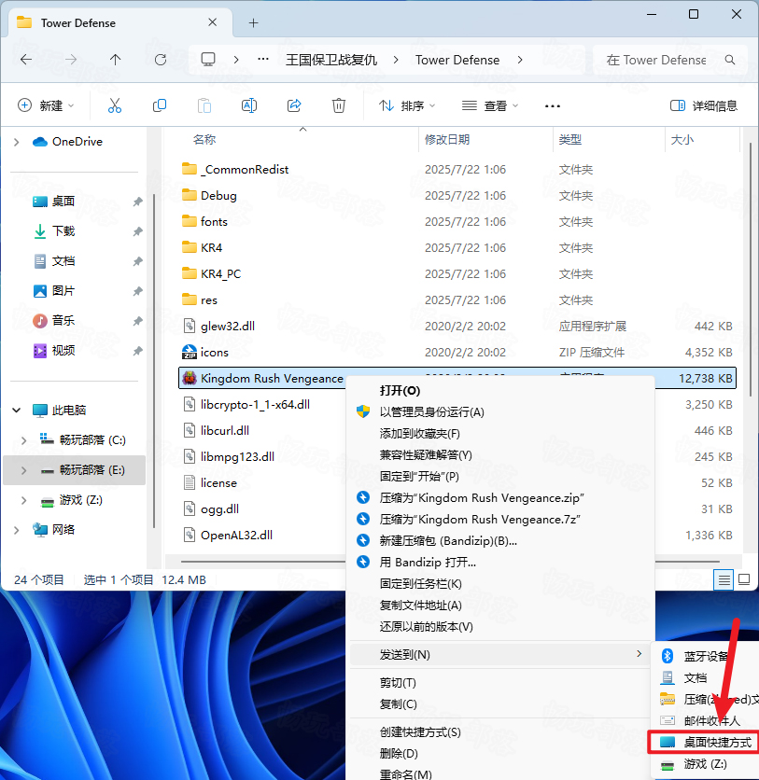The width and height of the screenshot is (759, 780).
Task: Collapse the This PC (此电脑) node
Action: point(17,410)
